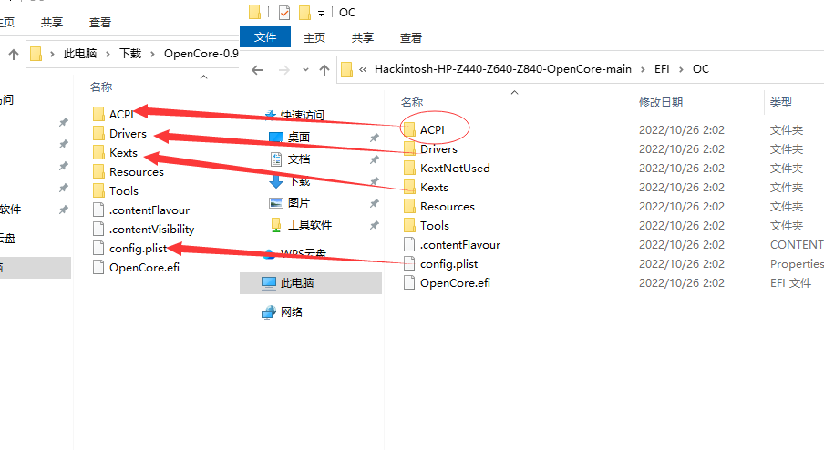Viewport: 824px width, 450px height.
Task: Select 图片 pictures in the navigation pane
Action: coord(298,202)
